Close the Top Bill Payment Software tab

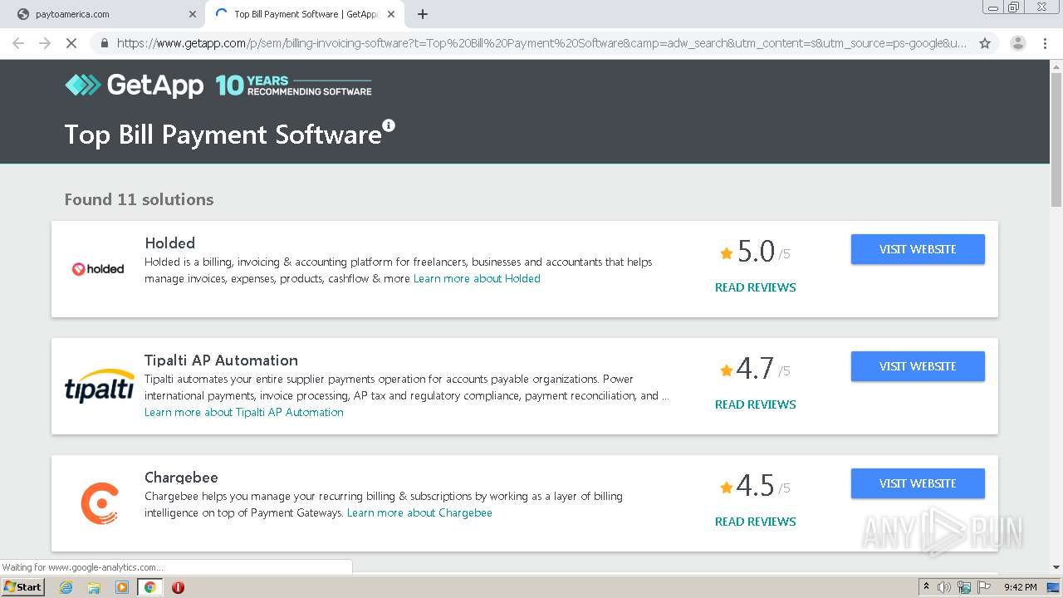tap(391, 14)
